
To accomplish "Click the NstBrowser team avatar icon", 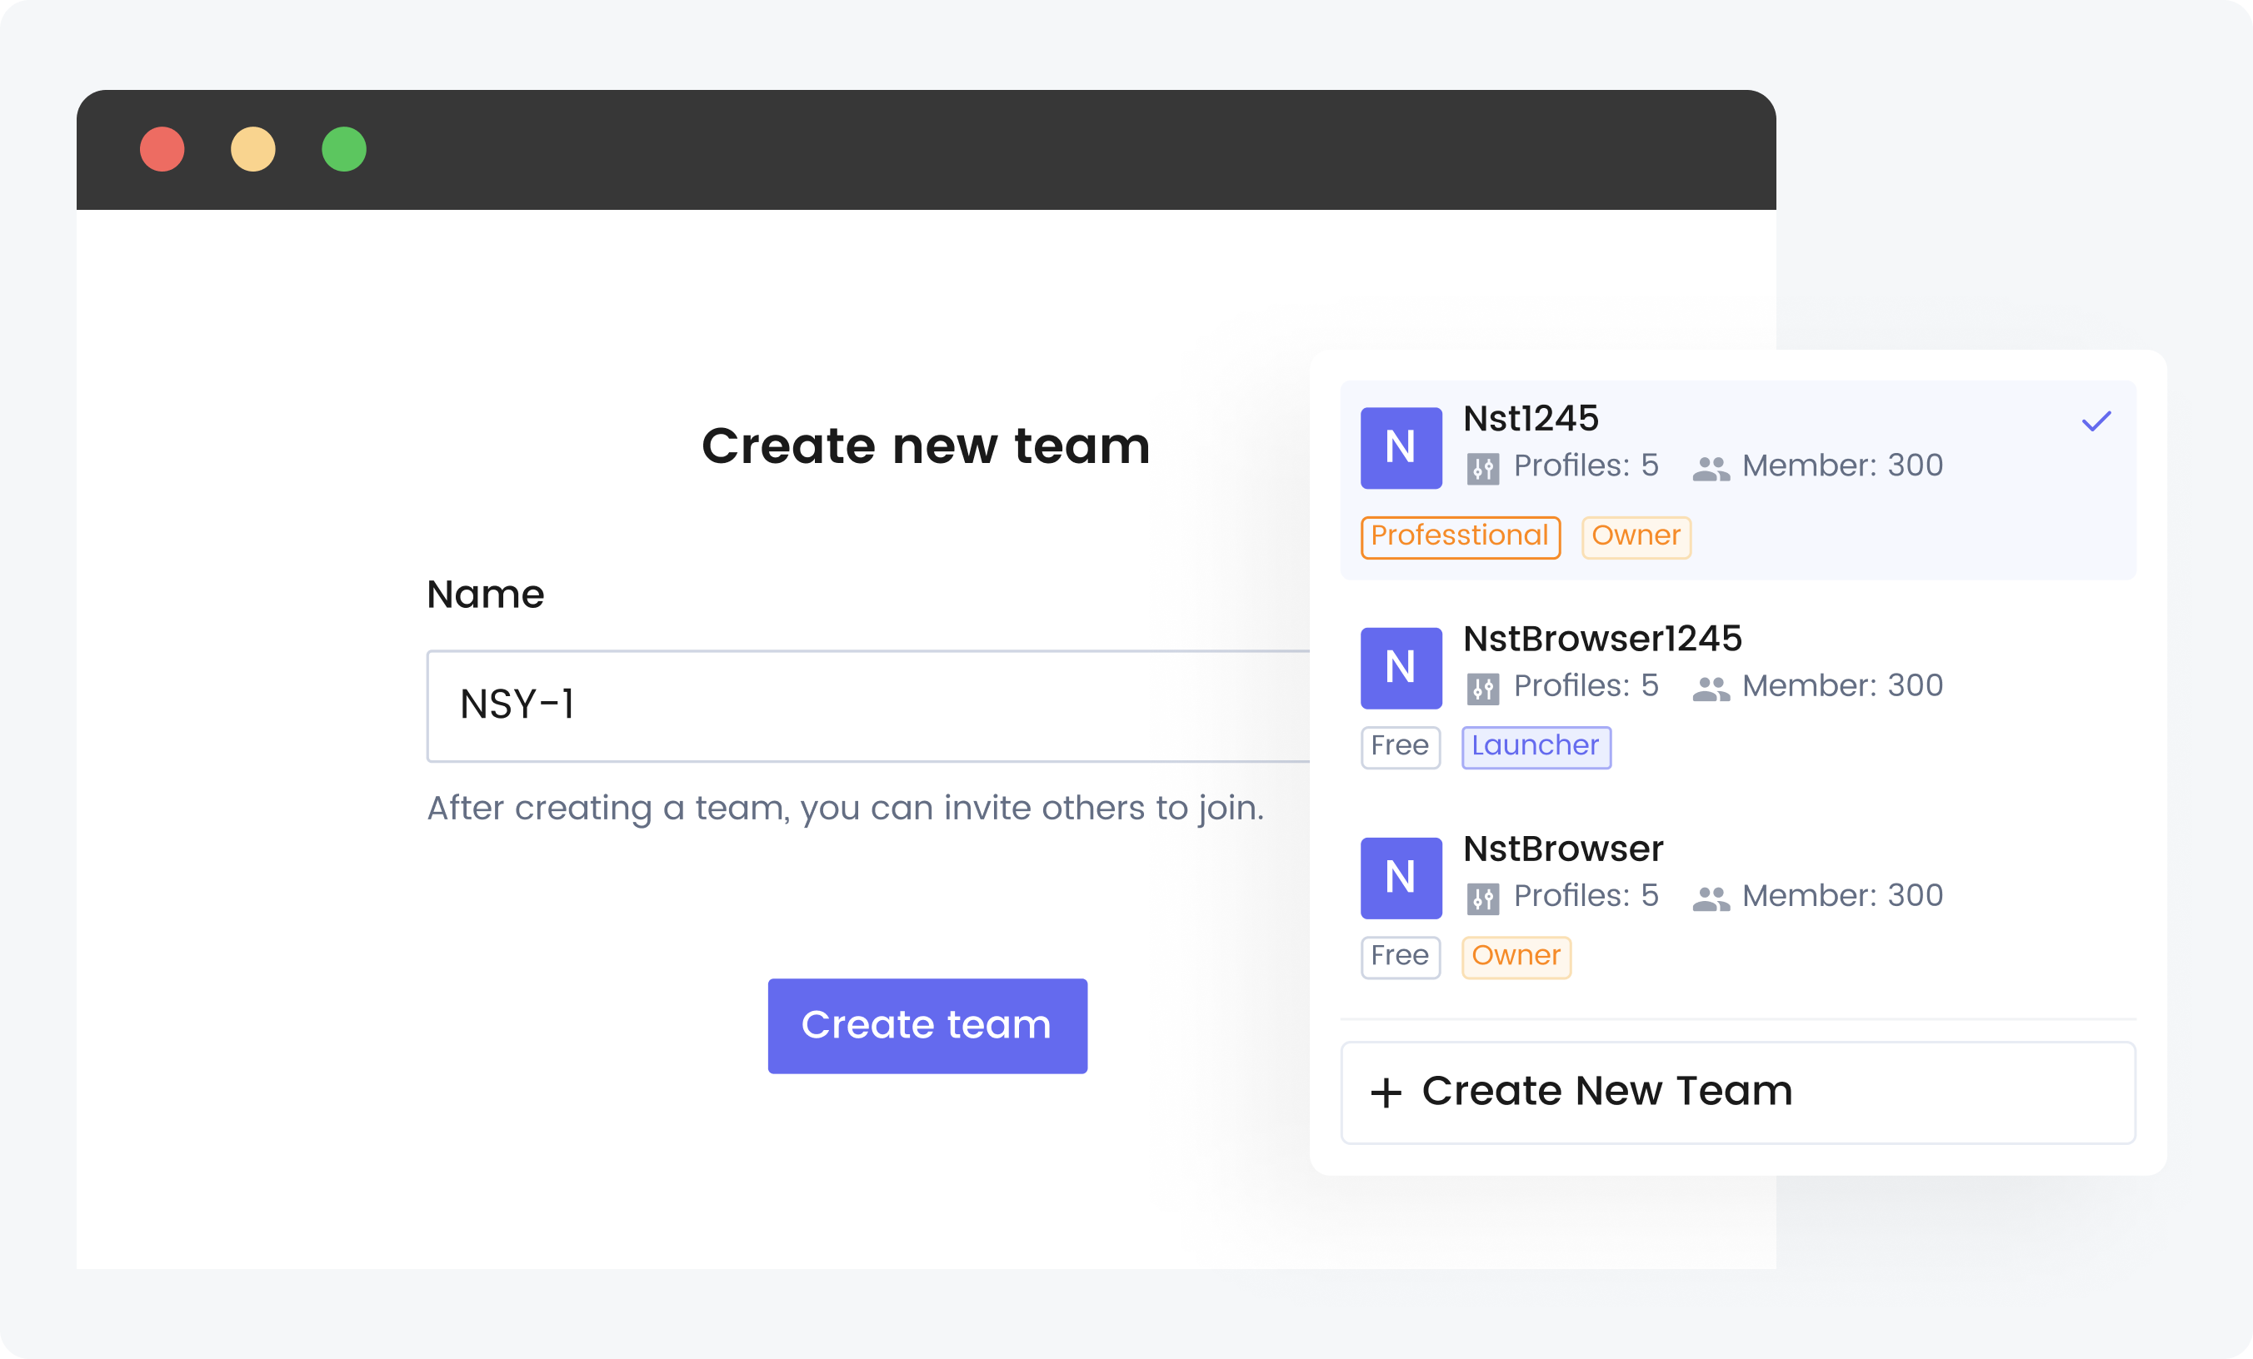I will pos(1401,878).
